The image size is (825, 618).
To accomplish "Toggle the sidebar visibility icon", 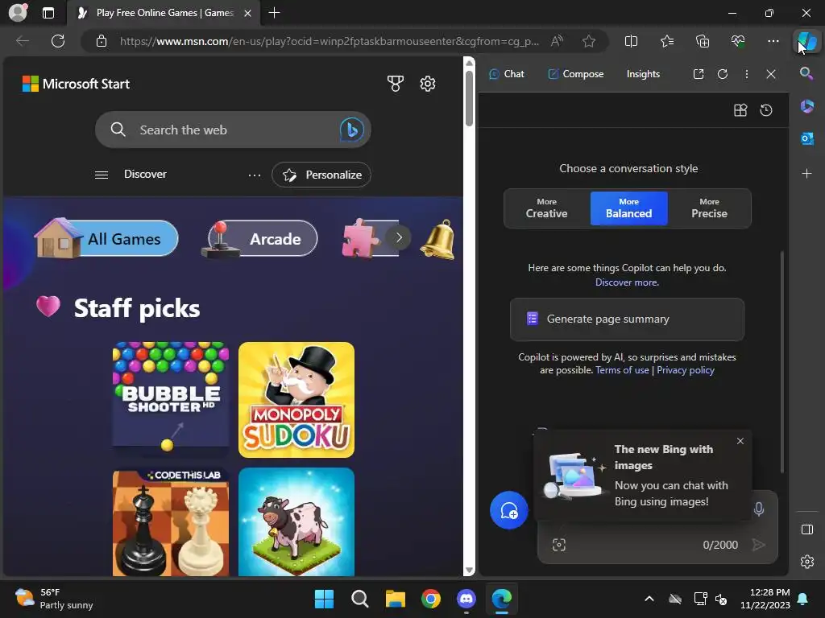I will (806, 529).
